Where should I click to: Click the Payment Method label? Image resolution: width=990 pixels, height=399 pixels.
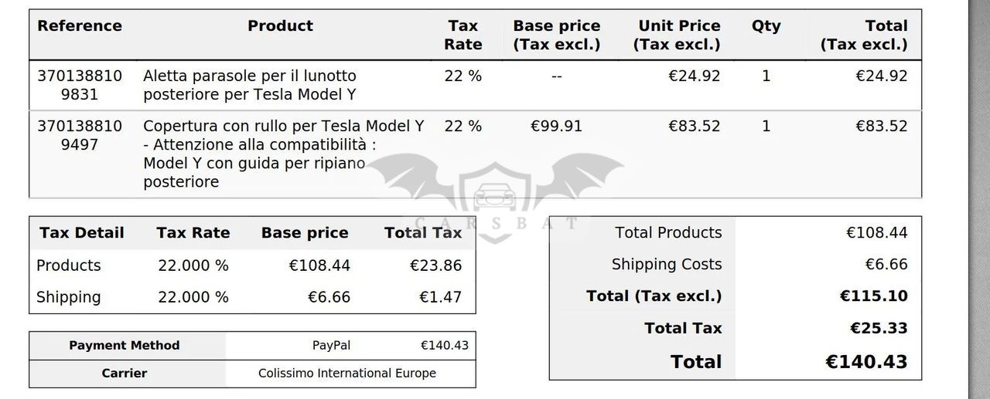coord(125,346)
